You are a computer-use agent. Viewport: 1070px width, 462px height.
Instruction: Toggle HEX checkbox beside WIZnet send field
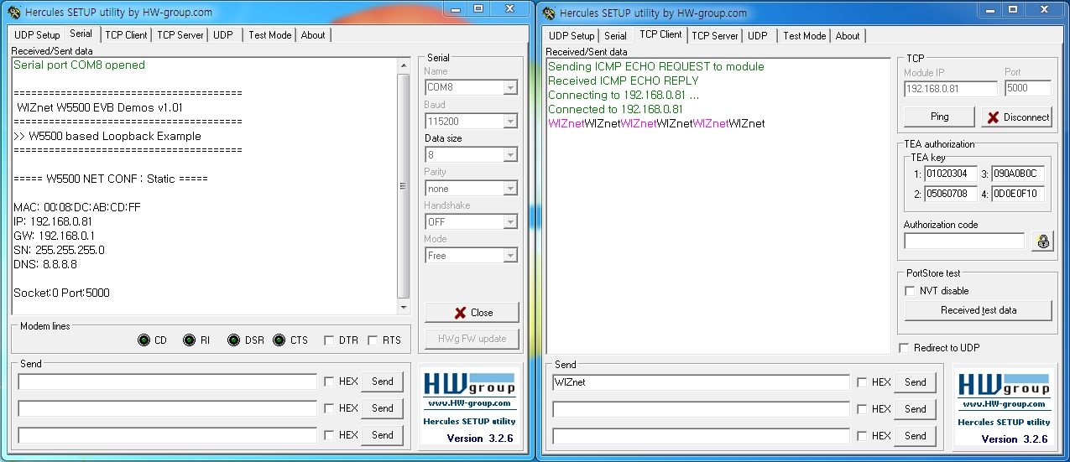[862, 382]
